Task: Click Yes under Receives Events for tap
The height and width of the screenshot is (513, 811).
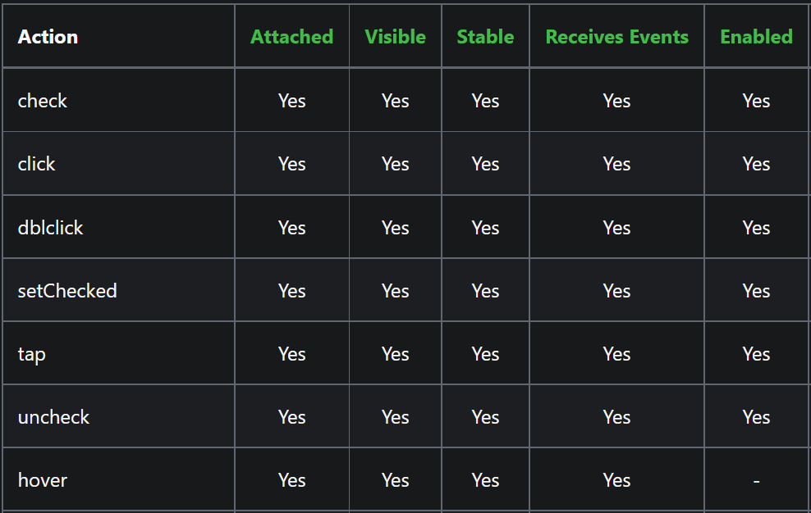Action: (x=616, y=354)
